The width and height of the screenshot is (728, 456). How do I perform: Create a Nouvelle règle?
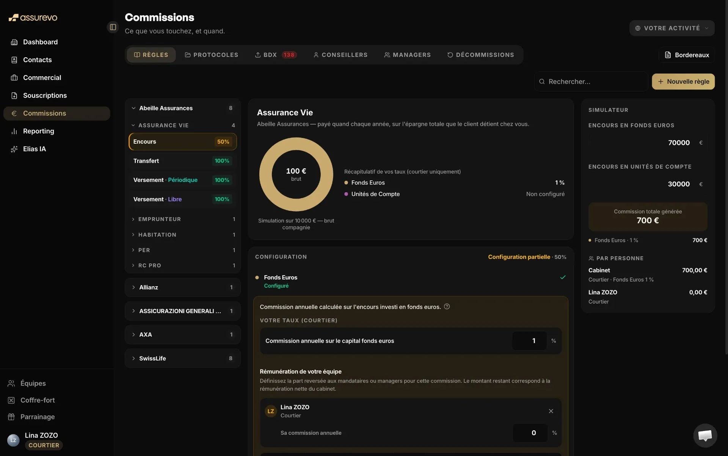(683, 81)
